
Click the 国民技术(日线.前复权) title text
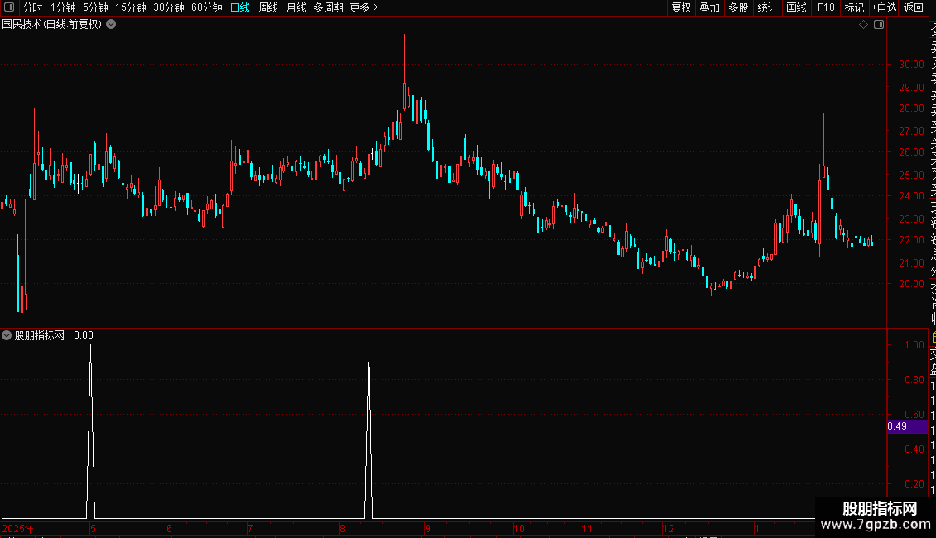pyautogui.click(x=52, y=25)
